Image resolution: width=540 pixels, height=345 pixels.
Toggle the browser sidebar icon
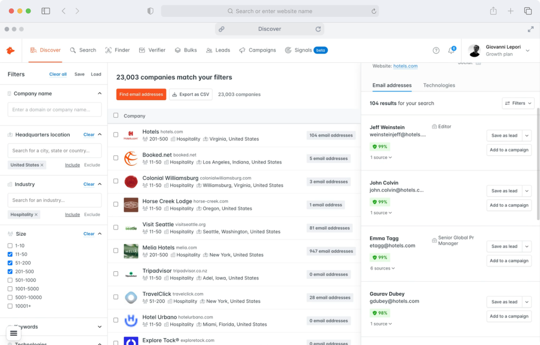tap(46, 11)
